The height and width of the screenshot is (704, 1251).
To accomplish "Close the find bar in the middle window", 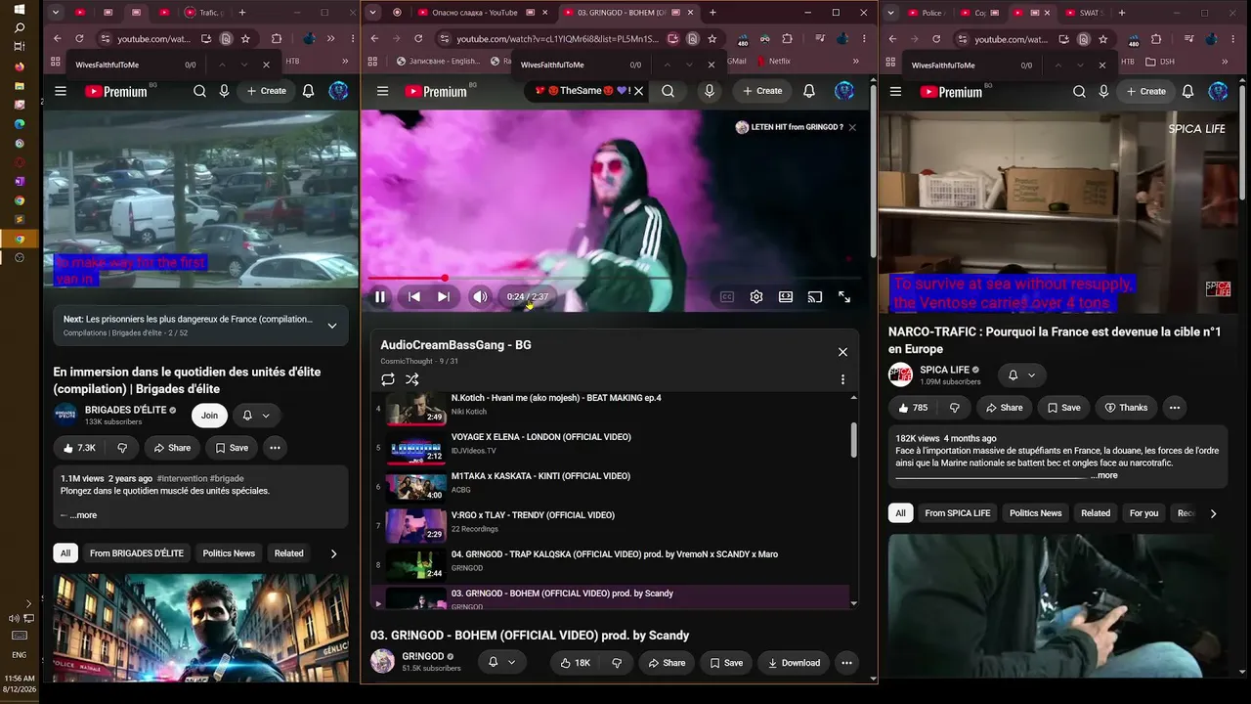I will point(711,65).
